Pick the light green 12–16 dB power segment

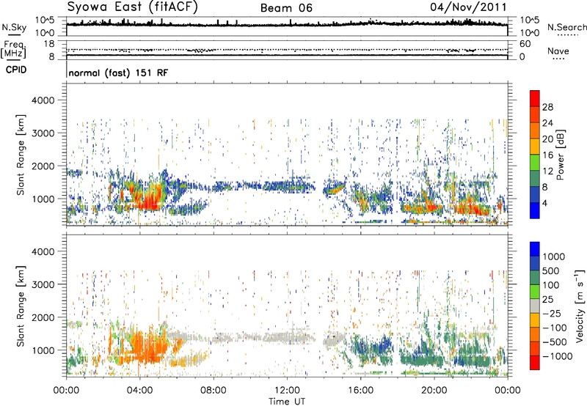point(535,163)
